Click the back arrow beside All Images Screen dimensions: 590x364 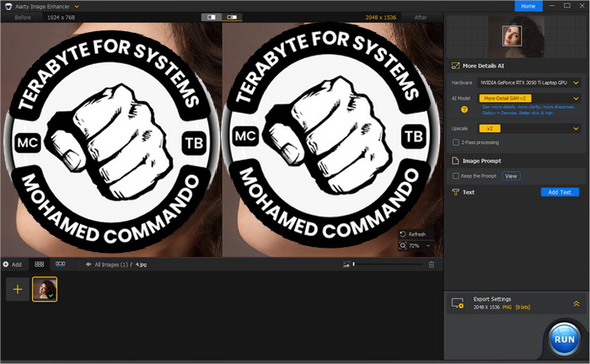pyautogui.click(x=87, y=265)
